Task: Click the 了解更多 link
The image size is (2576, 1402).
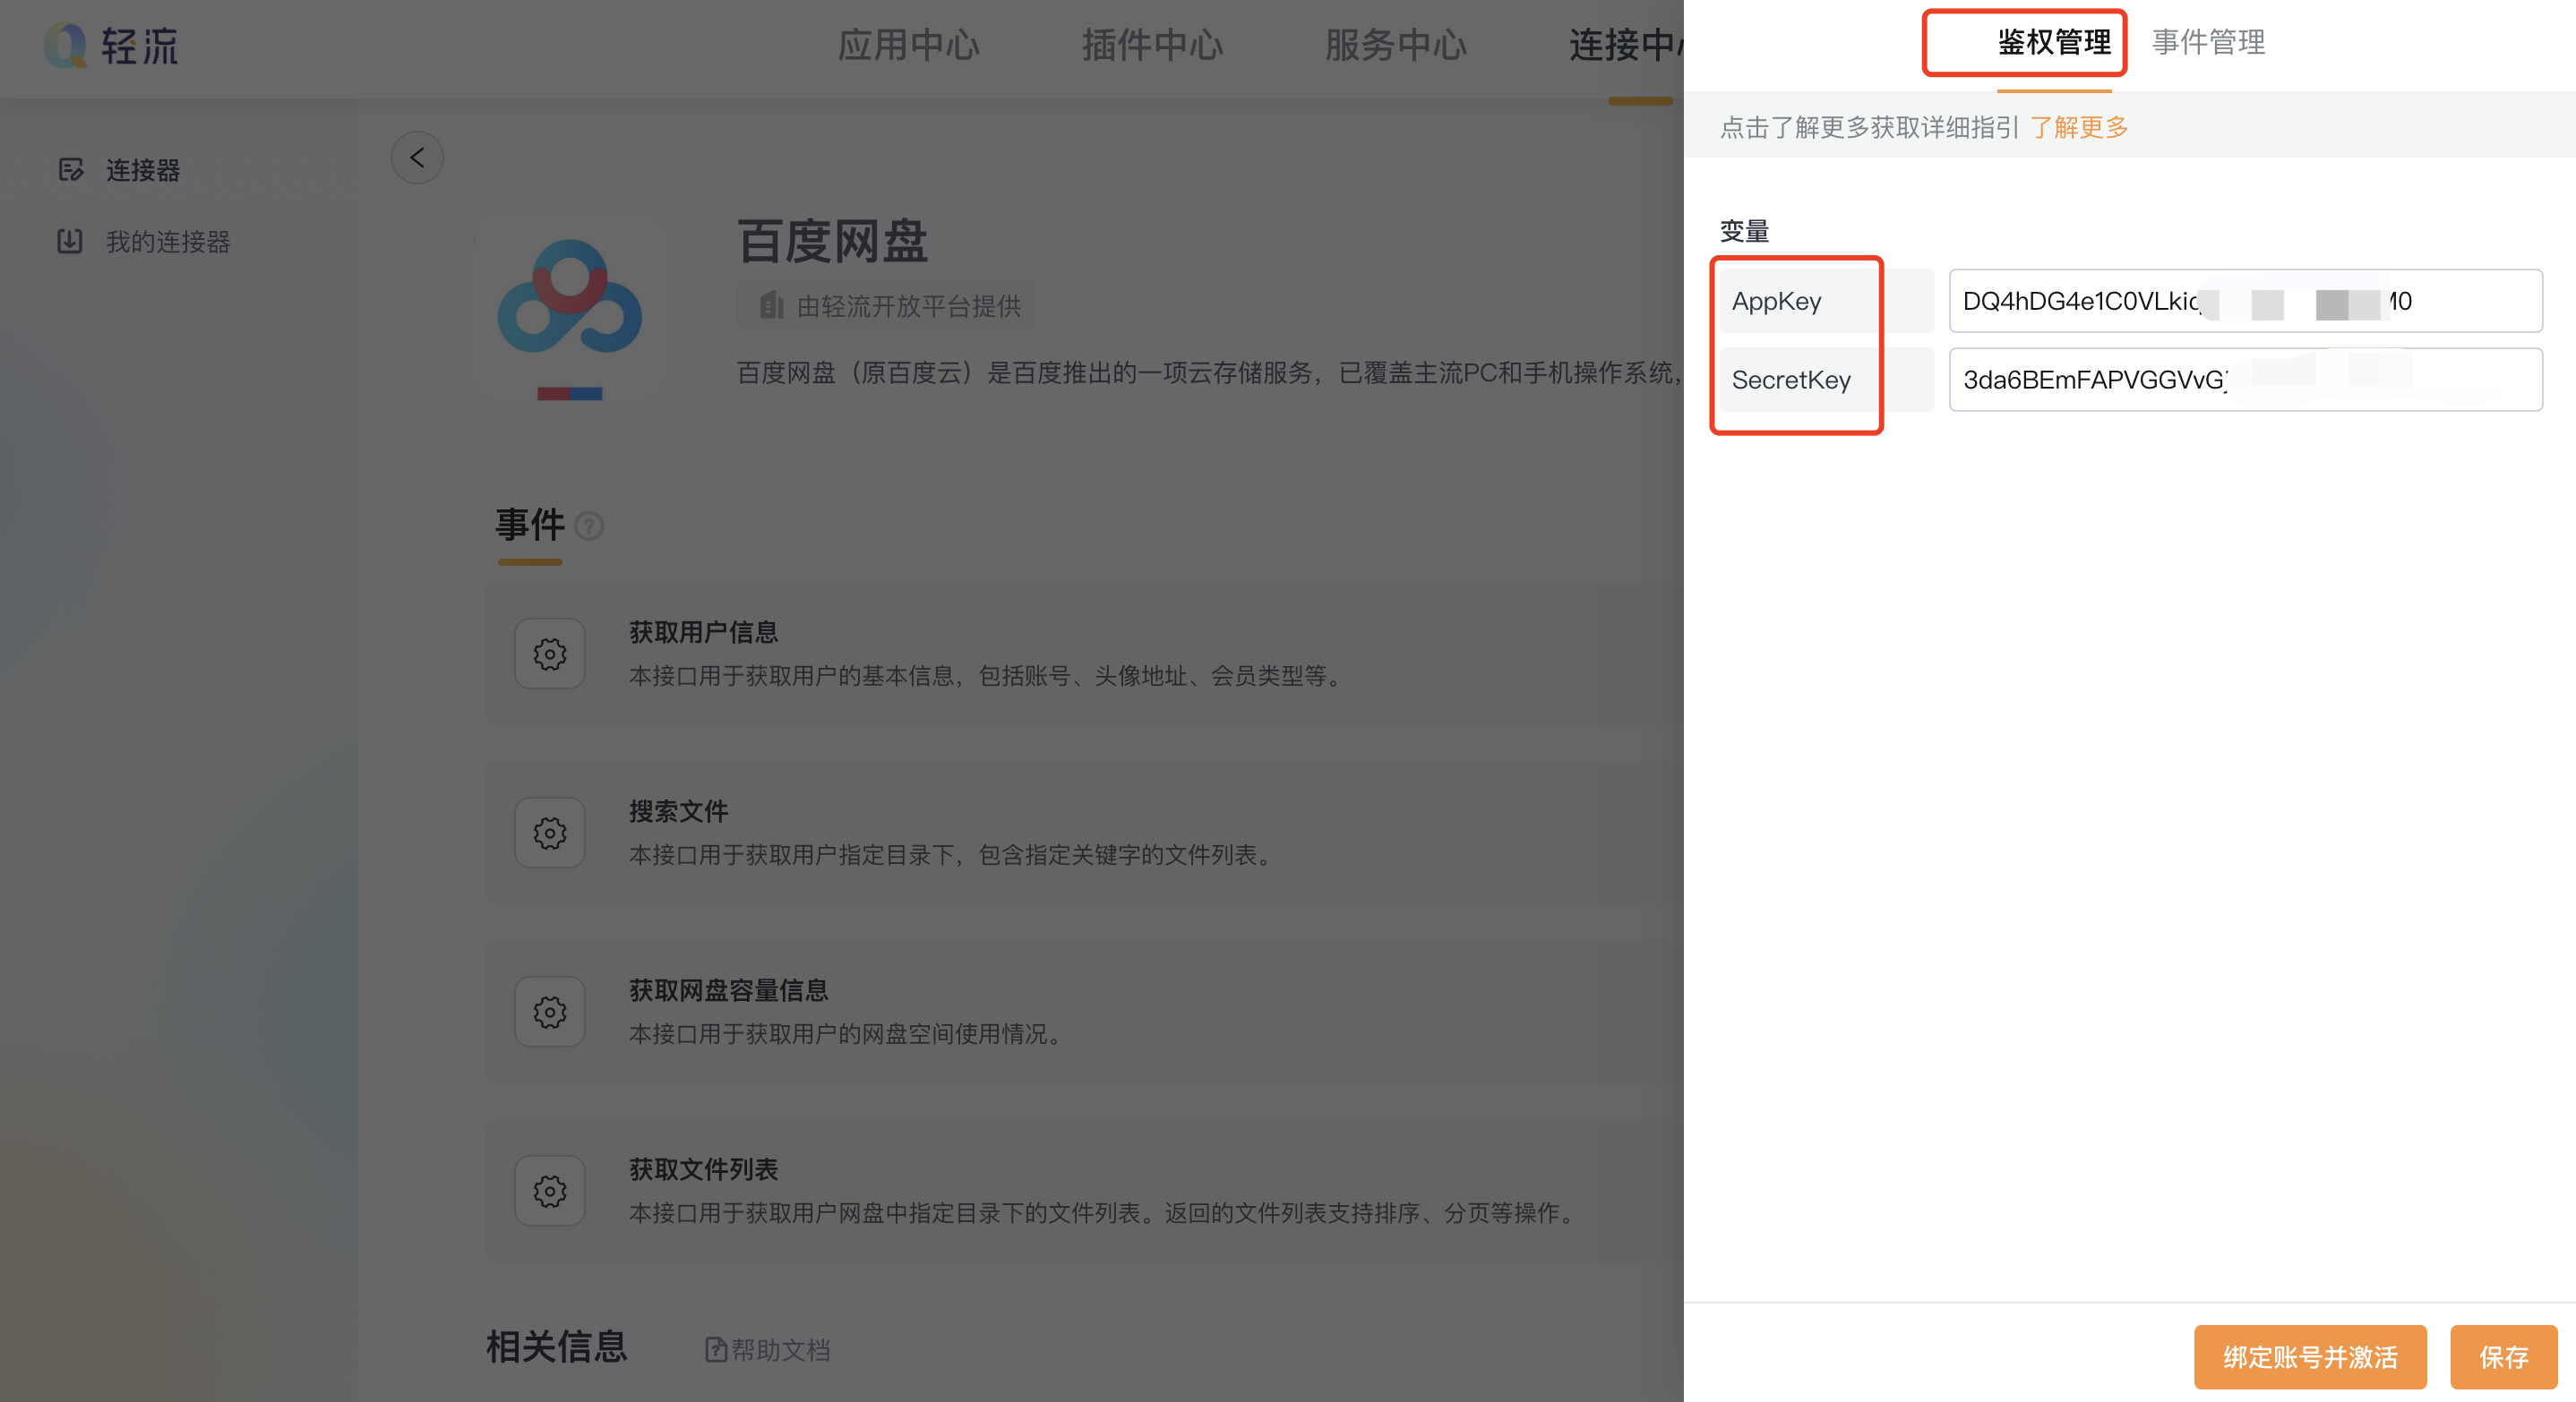Action: coord(2079,128)
